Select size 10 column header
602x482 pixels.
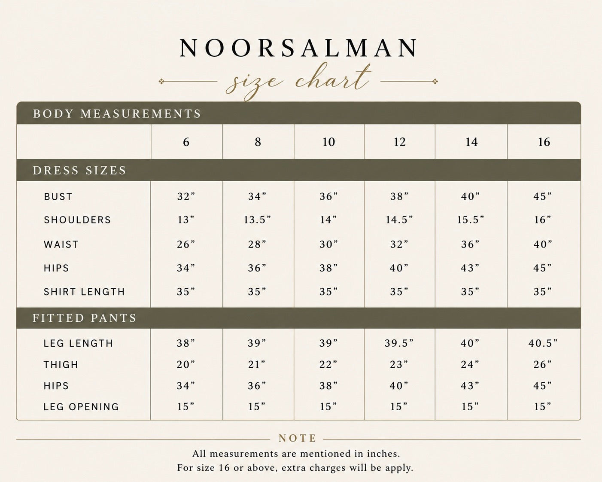click(328, 142)
